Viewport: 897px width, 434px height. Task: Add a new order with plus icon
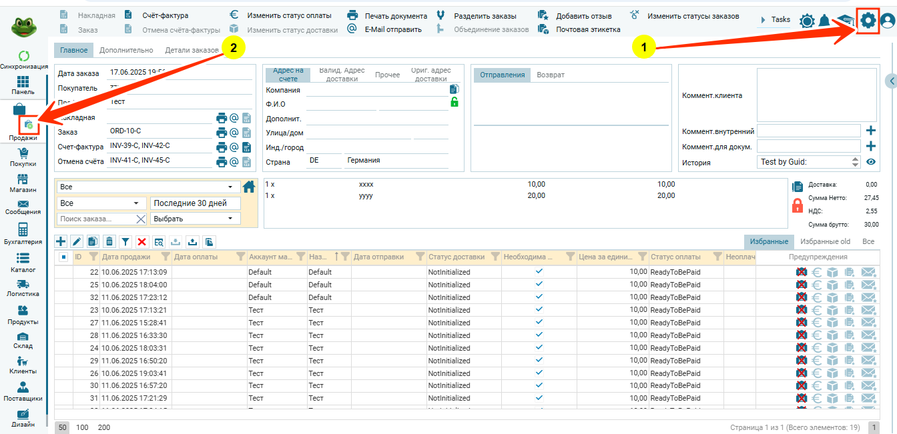tap(61, 242)
